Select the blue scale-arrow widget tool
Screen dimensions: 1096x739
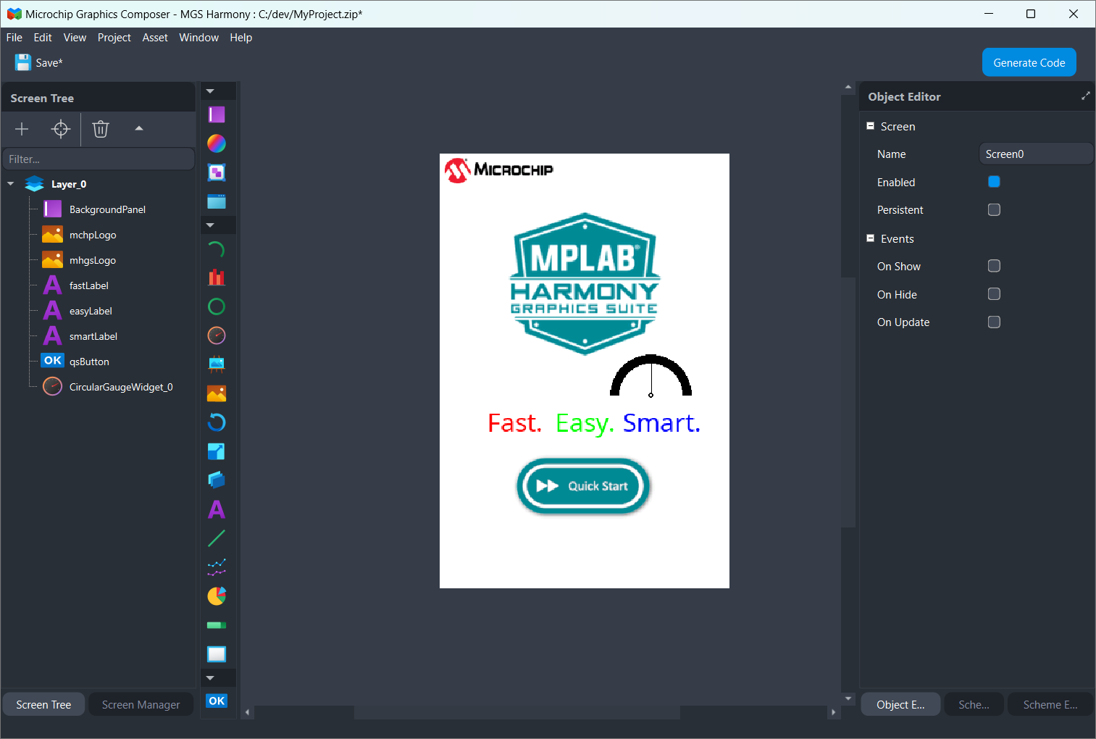[x=217, y=451]
